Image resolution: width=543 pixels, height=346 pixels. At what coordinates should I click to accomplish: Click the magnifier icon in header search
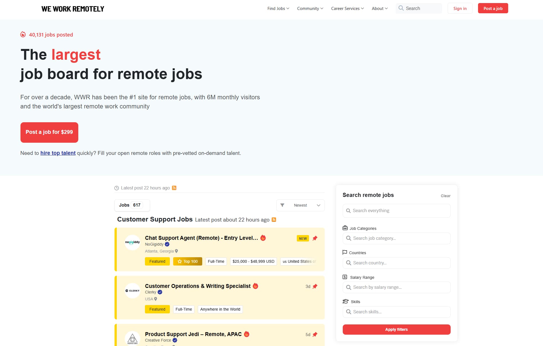(x=401, y=8)
